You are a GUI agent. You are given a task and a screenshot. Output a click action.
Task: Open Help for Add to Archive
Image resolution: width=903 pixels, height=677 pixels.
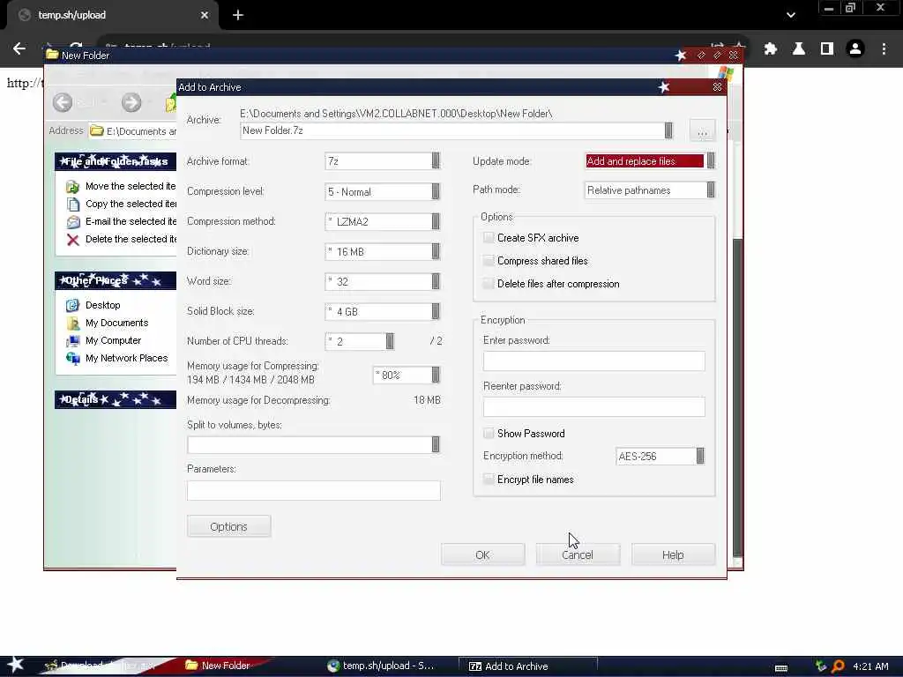click(673, 554)
